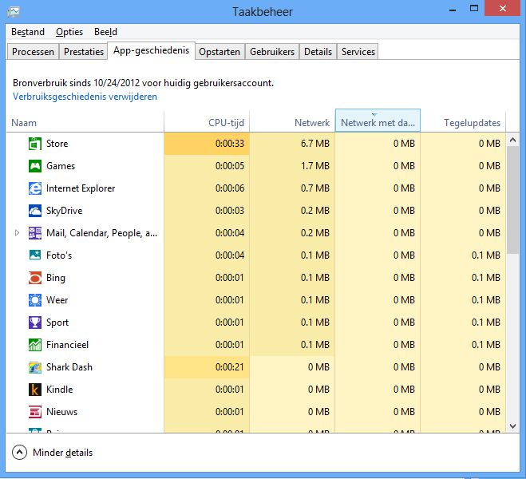Sort by the Naam column header
The image size is (526, 479).
(85, 122)
